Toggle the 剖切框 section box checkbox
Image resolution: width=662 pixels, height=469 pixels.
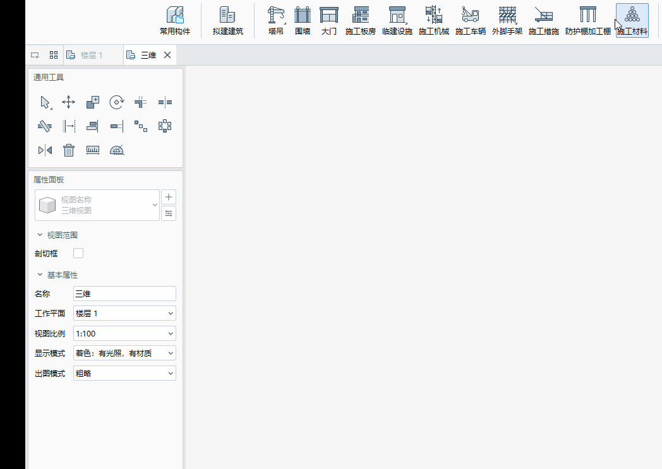pos(78,253)
